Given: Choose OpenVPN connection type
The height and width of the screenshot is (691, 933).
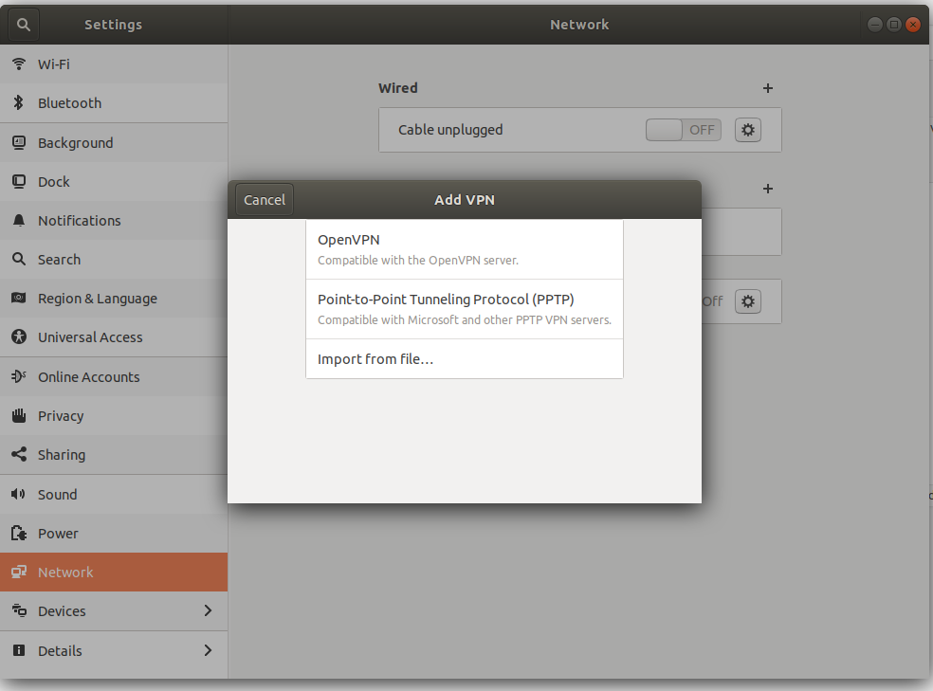Looking at the screenshot, I should coord(464,249).
